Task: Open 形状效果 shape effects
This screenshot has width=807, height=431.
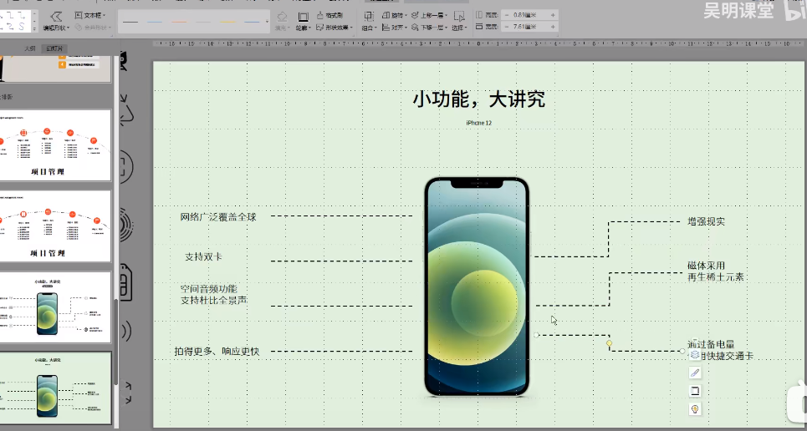Action: coord(335,28)
